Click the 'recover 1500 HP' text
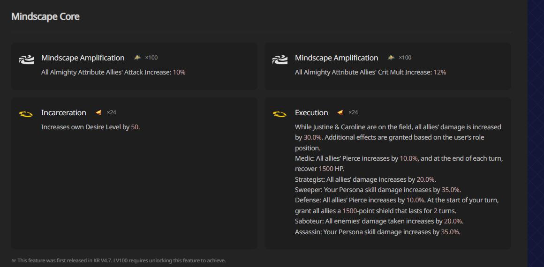This screenshot has height=267, width=544. (318, 169)
